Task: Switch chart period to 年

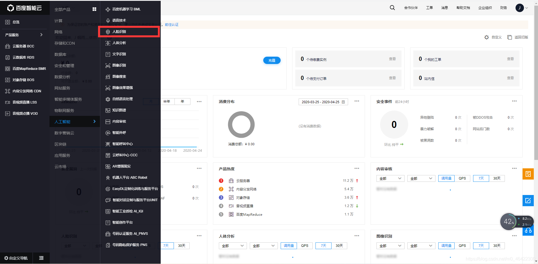Action: click(182, 102)
